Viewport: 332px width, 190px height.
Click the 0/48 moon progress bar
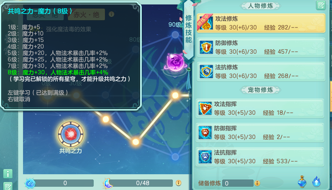140,183
